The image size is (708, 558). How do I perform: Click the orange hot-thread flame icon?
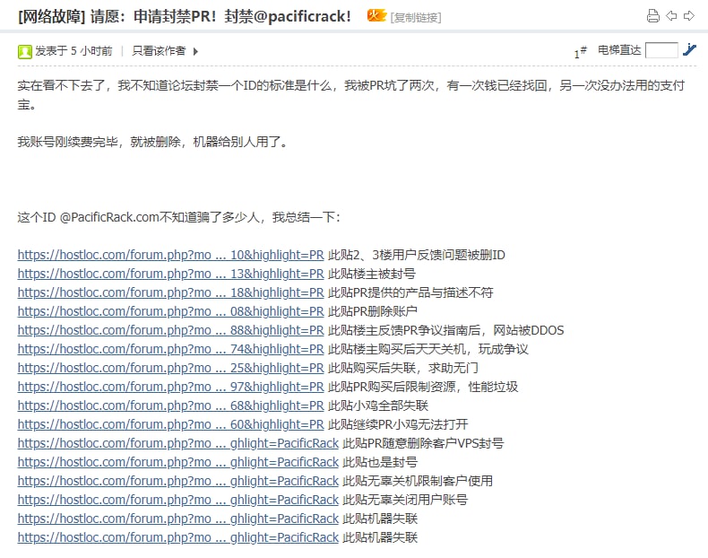click(376, 16)
